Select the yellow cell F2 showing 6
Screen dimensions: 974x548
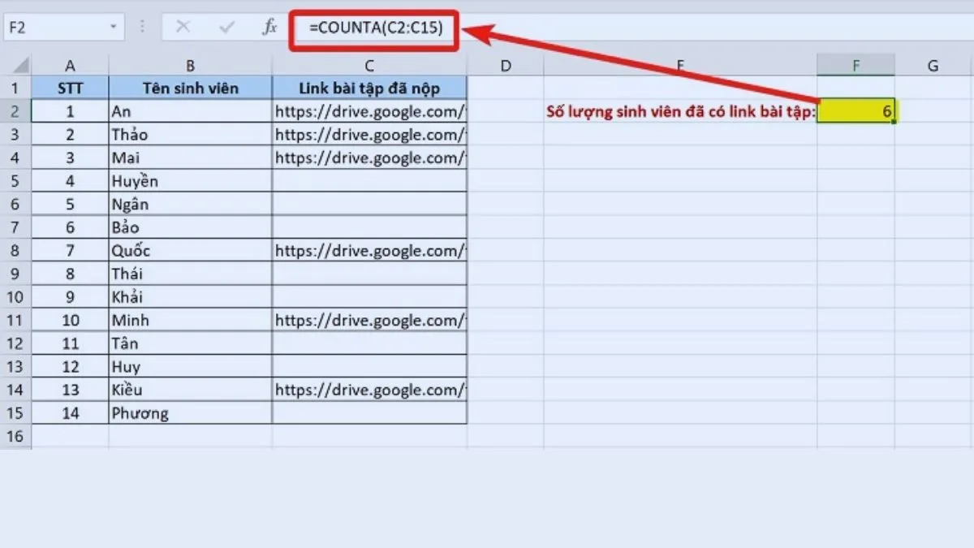(x=856, y=111)
